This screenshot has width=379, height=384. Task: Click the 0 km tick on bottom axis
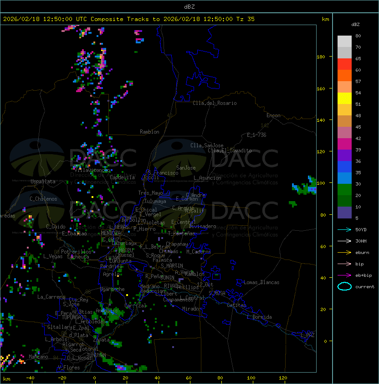pos(95,378)
